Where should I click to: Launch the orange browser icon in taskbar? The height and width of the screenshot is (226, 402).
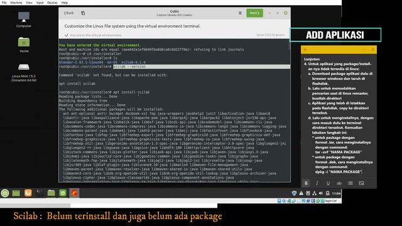tap(28, 193)
